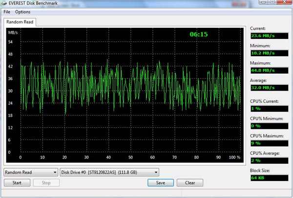Click the Start button

point(17,183)
